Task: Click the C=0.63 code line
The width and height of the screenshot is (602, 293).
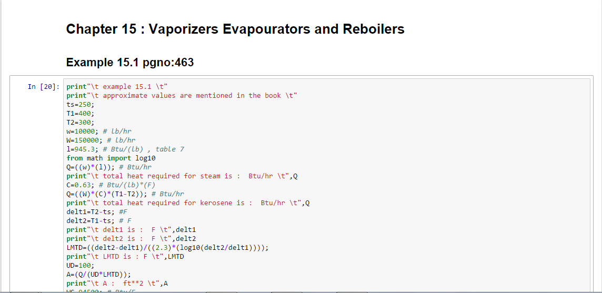Action: coord(111,185)
